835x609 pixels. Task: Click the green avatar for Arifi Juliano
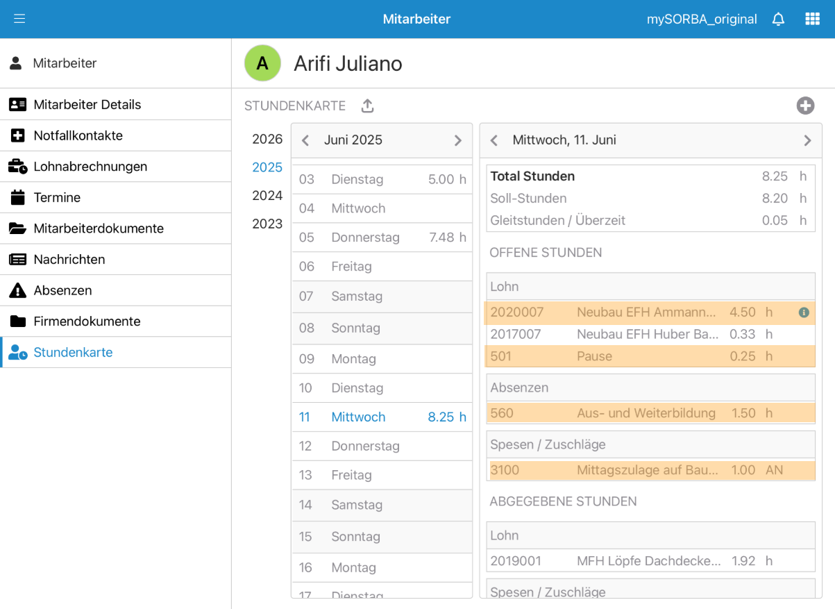click(x=262, y=63)
